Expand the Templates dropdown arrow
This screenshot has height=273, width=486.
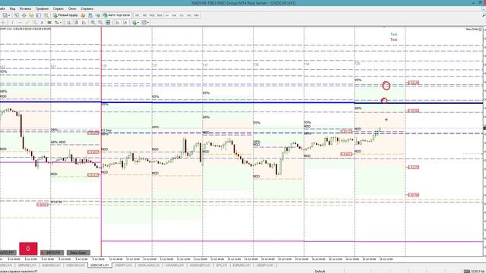pyautogui.click(x=148, y=22)
